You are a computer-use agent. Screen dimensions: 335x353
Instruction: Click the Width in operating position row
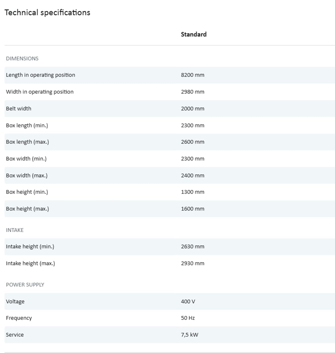(40, 92)
